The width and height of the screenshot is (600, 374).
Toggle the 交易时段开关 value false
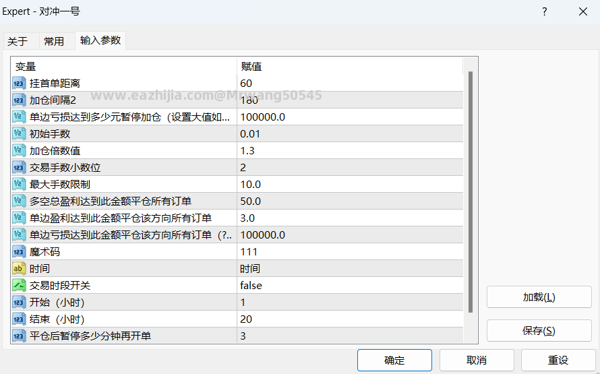(x=350, y=285)
